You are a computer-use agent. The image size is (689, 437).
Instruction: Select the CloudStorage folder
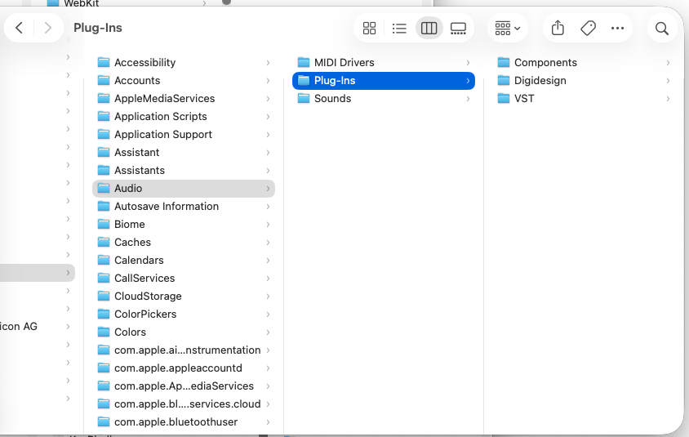[183, 297]
